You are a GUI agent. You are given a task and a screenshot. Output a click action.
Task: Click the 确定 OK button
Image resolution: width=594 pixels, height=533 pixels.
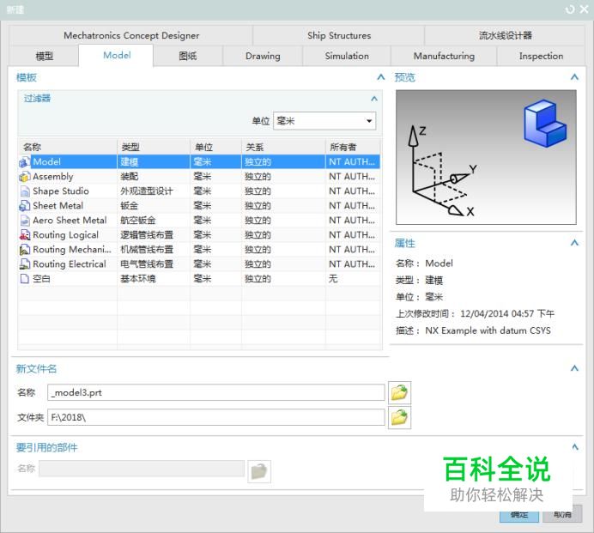pyautogui.click(x=519, y=514)
